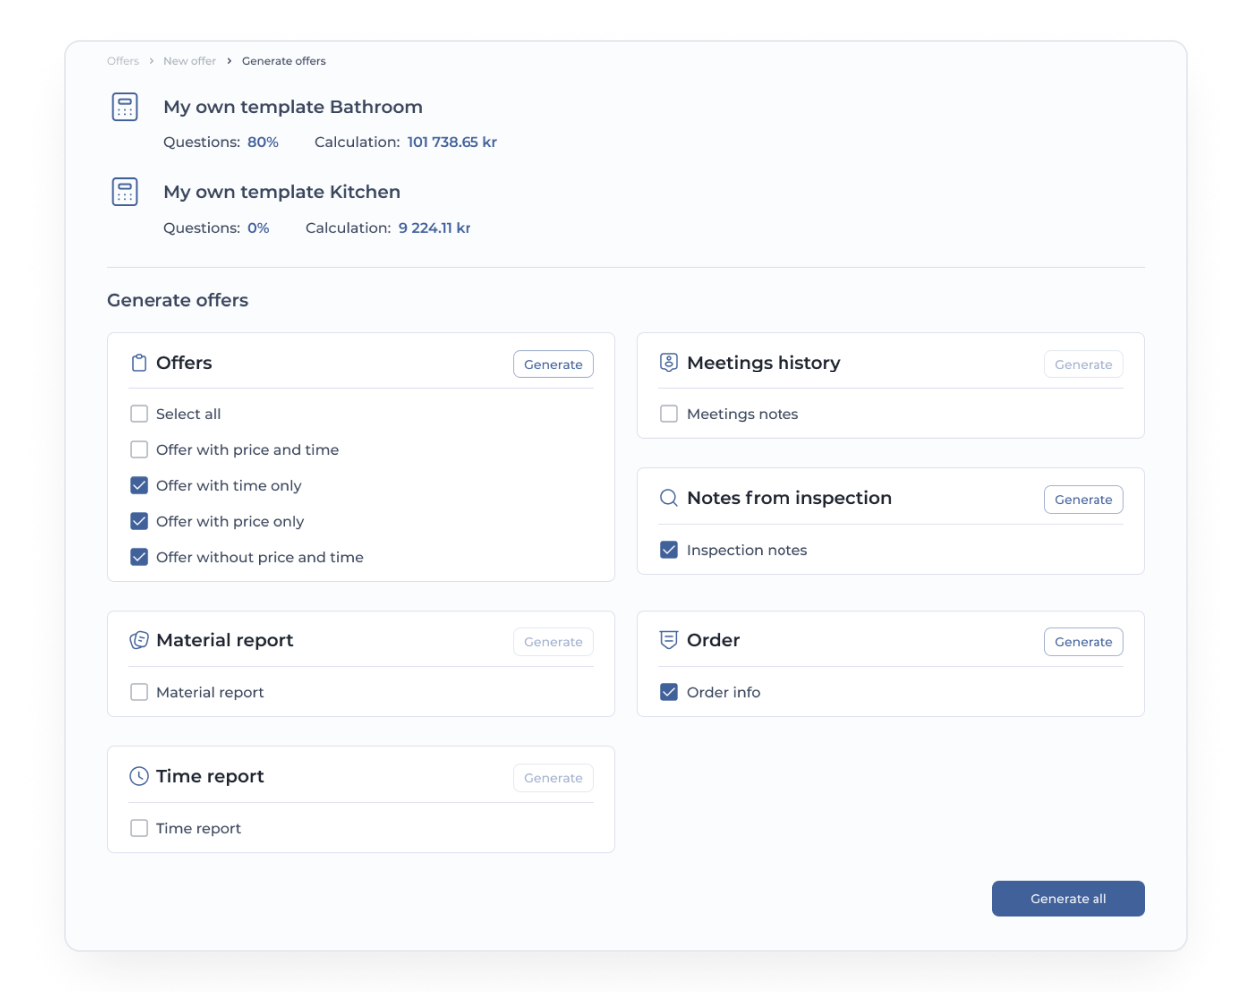Click the Generate offers breadcrumb

pos(284,61)
